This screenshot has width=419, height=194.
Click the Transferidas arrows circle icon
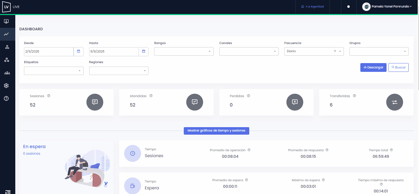394,102
